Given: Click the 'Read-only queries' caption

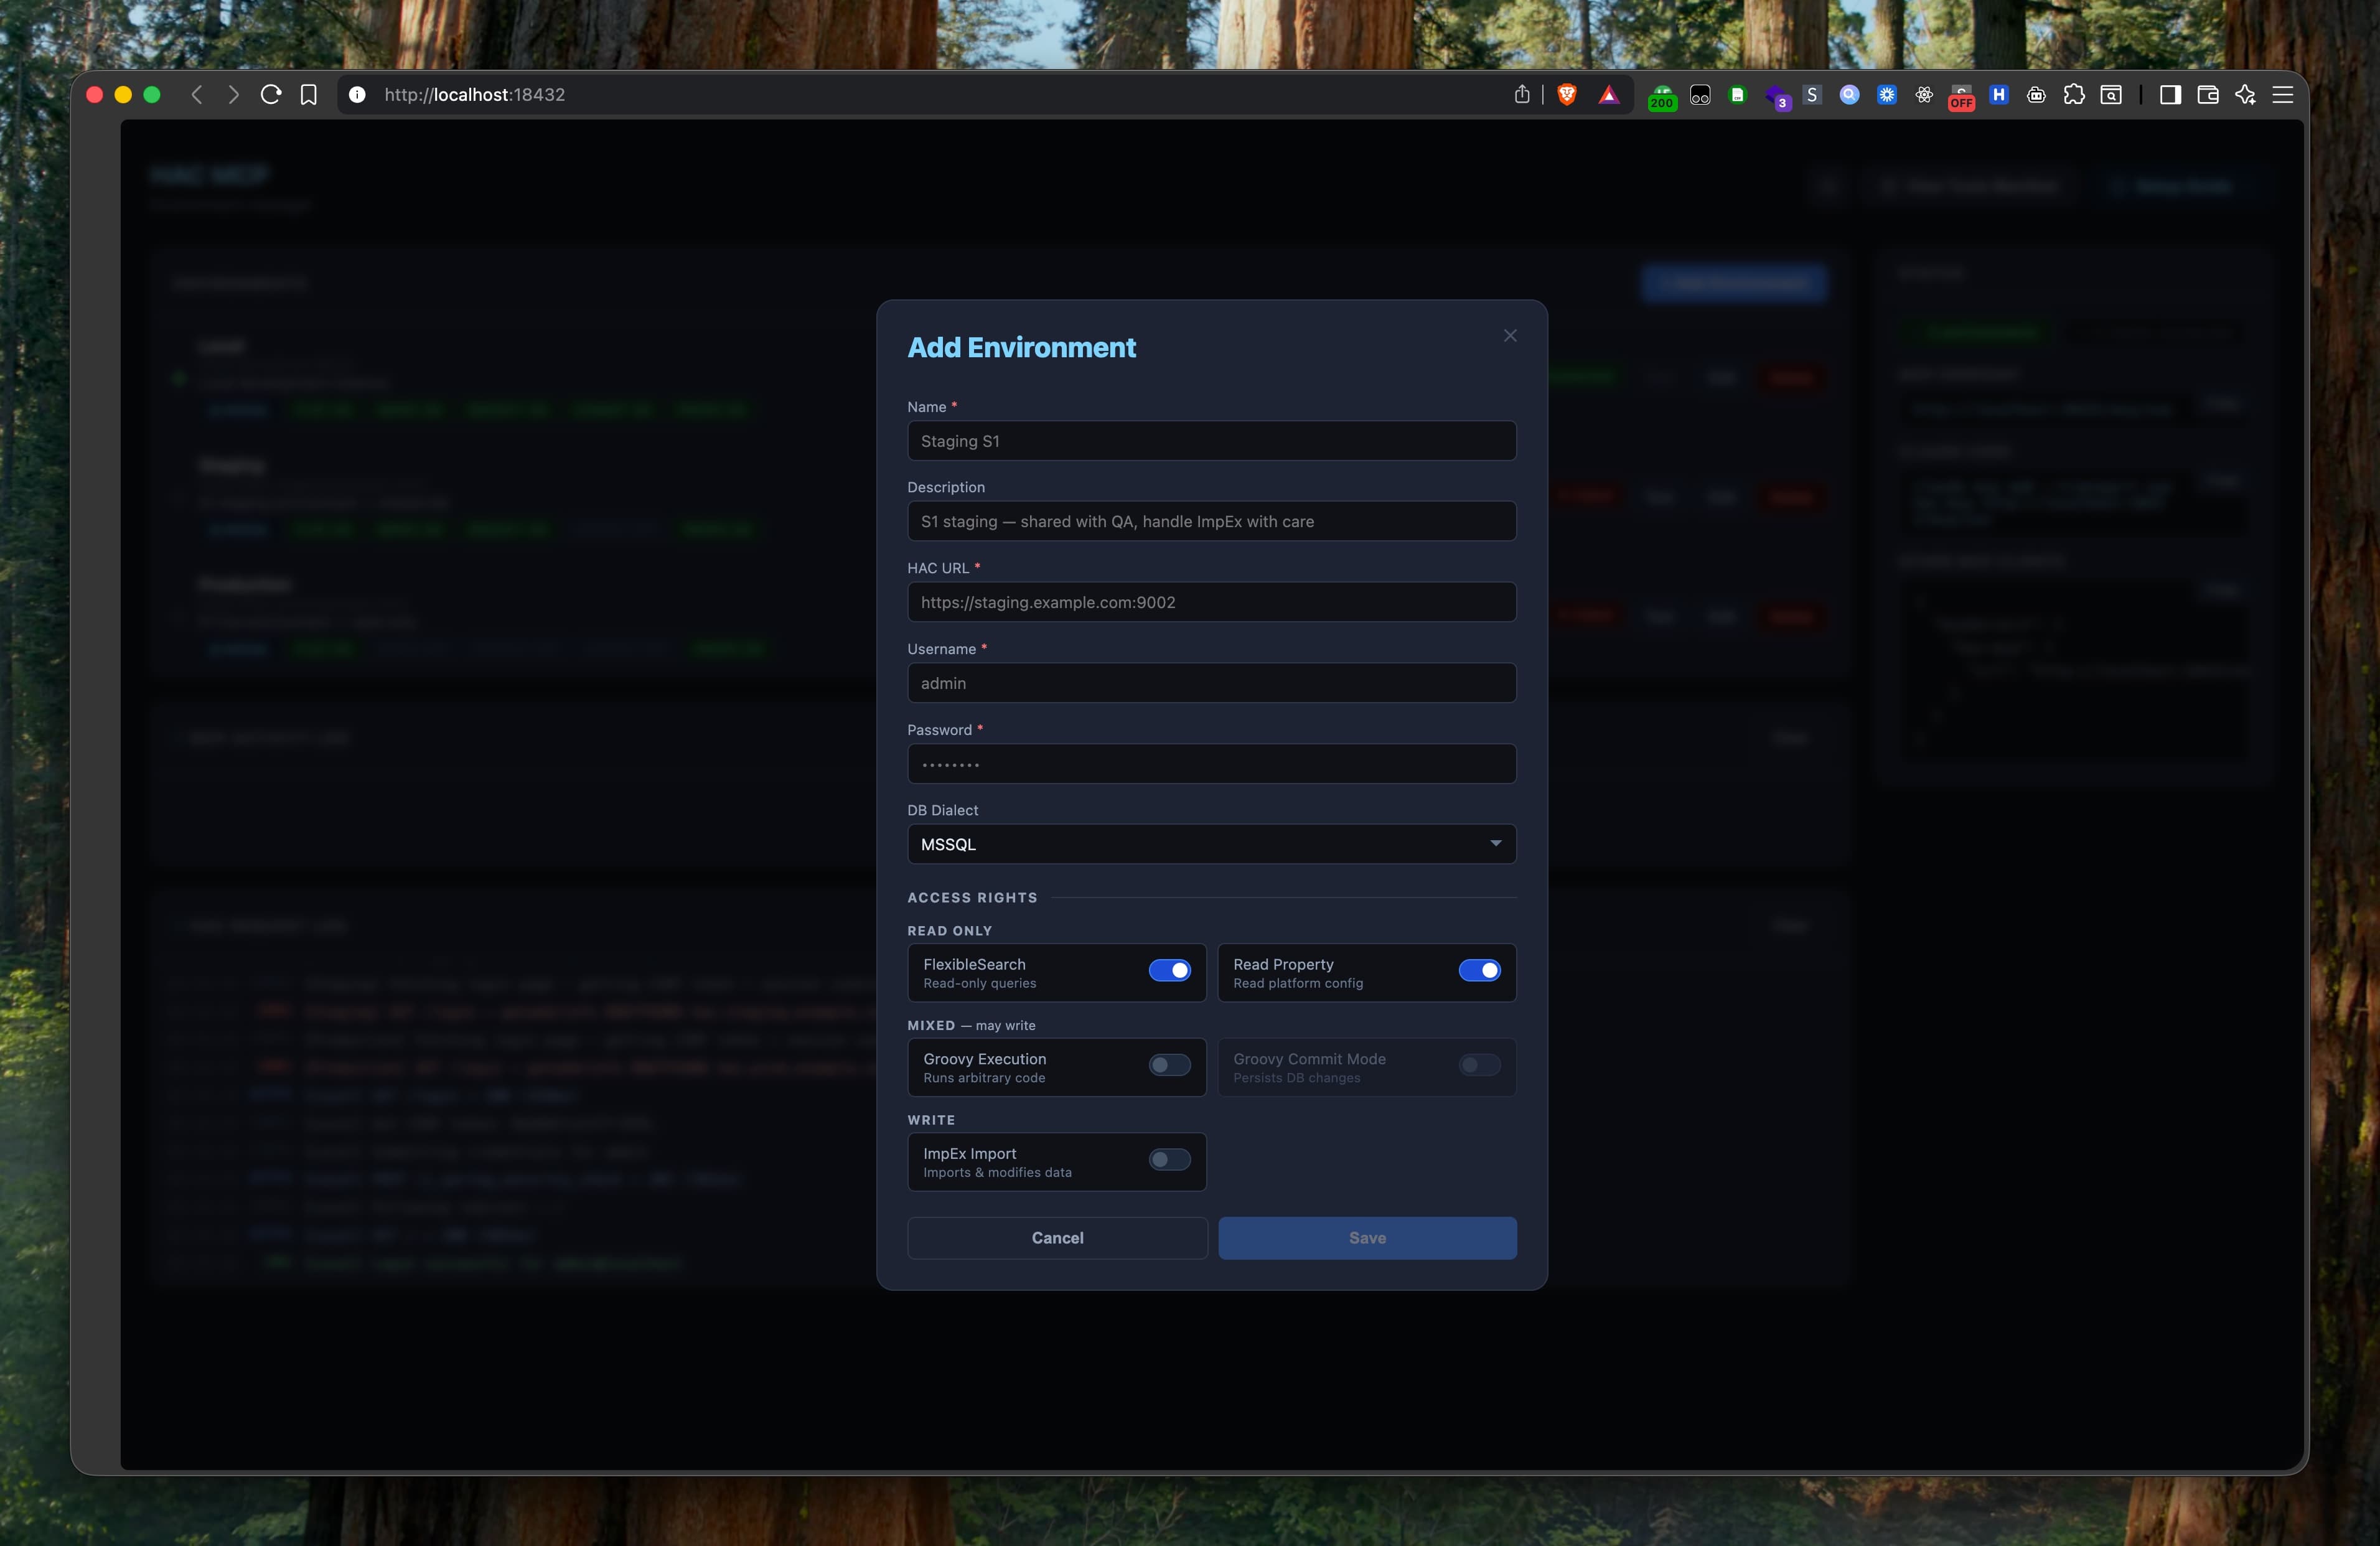Looking at the screenshot, I should tap(979, 984).
